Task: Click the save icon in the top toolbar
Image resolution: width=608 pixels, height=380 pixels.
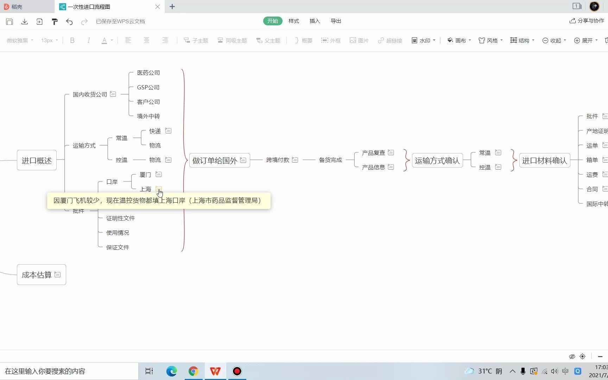Action: (x=9, y=21)
